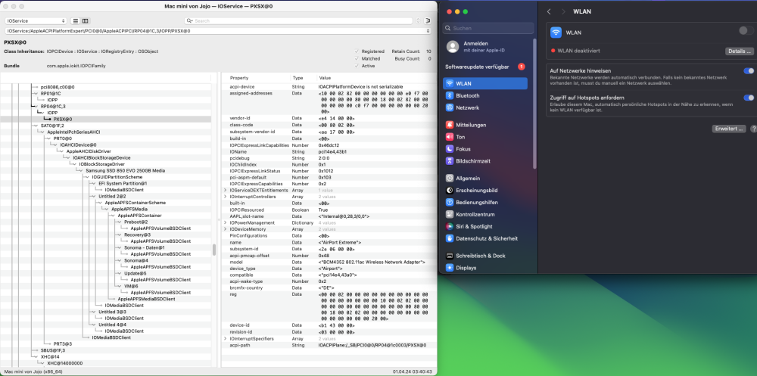Viewport: 757px width, 376px height.
Task: Click the Erweitert button
Action: 729,129
